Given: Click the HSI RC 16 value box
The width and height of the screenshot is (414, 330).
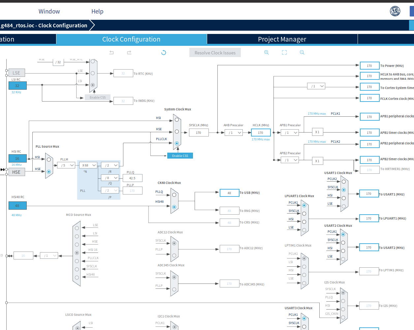Looking at the screenshot, I should point(17,159).
